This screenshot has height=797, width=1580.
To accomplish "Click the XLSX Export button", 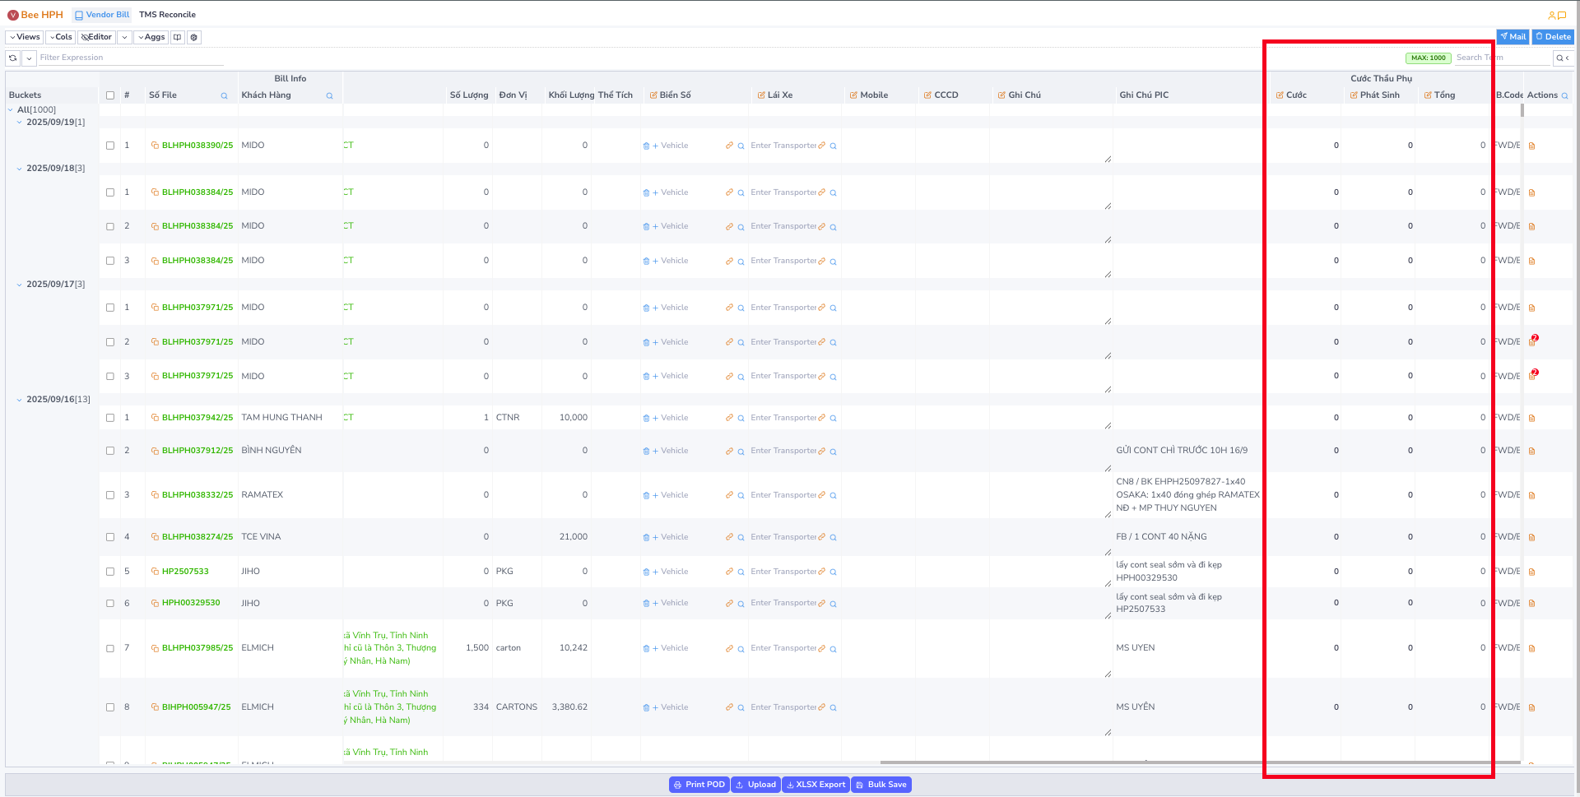I will (x=816, y=785).
